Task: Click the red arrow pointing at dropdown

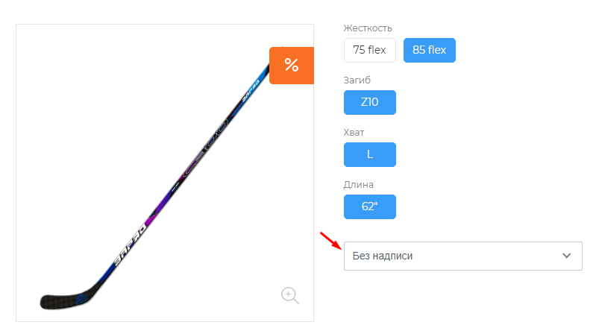Action: (x=331, y=241)
